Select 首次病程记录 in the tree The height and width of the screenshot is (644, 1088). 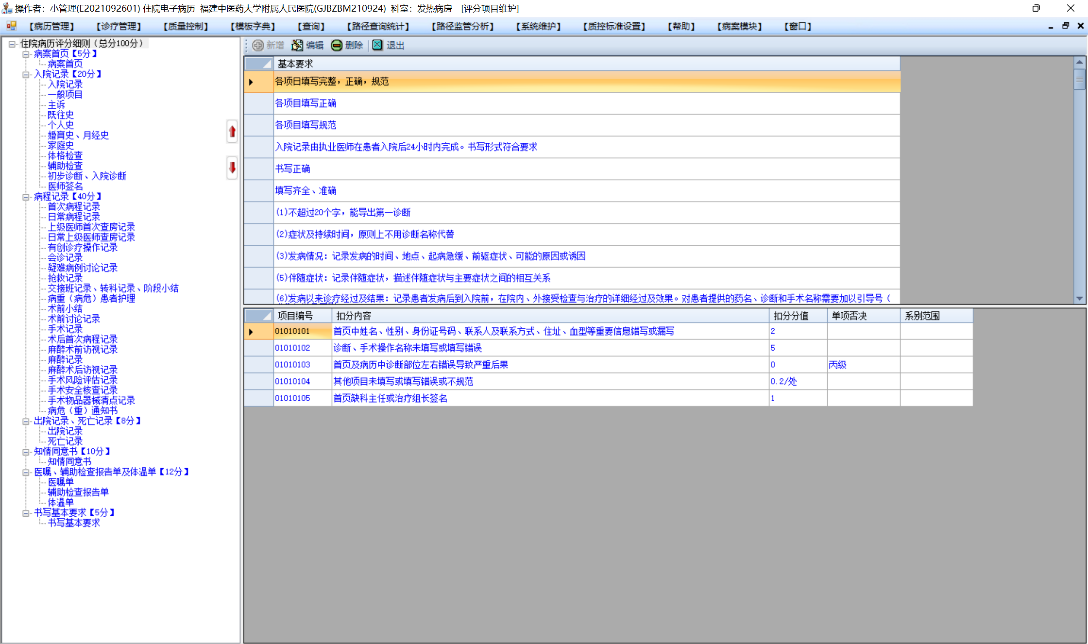tap(74, 207)
